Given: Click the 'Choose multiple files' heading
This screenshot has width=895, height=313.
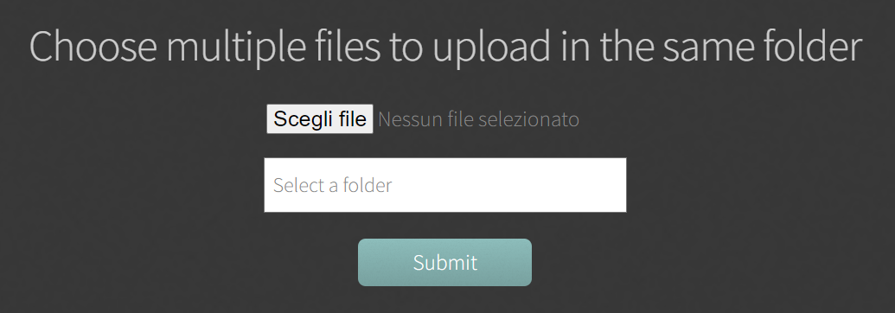Looking at the screenshot, I should pyautogui.click(x=445, y=47).
